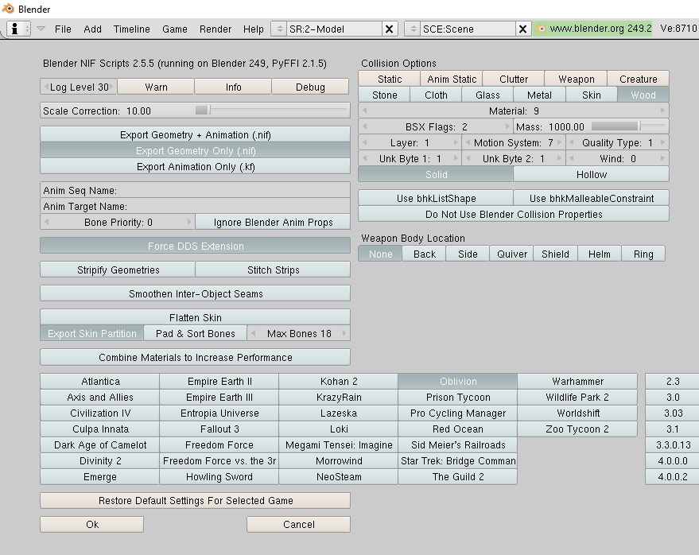Decrease BSX Flags with left arrow

[365, 126]
